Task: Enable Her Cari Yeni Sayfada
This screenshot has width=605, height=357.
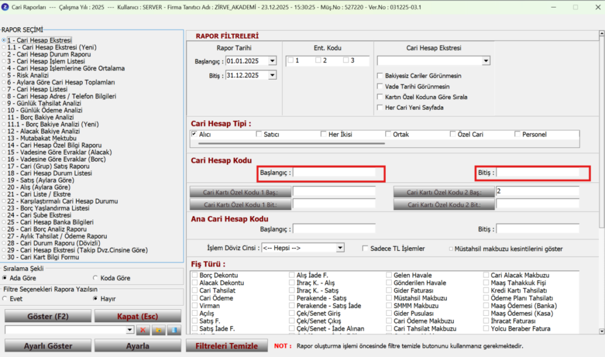Action: (380, 107)
